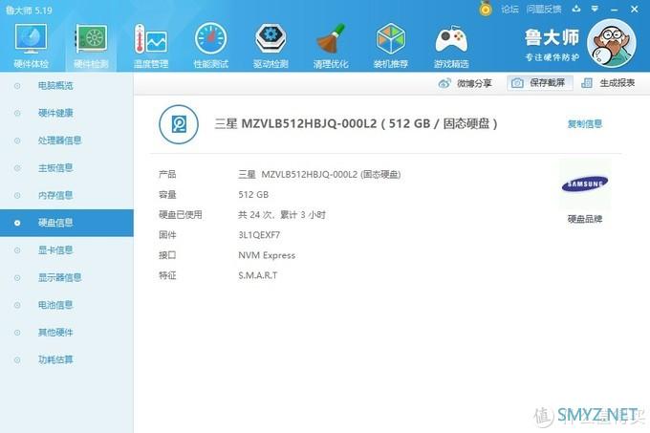This screenshot has height=433, width=650.
Task: Open the 装机推荐 software box icon
Action: [391, 44]
